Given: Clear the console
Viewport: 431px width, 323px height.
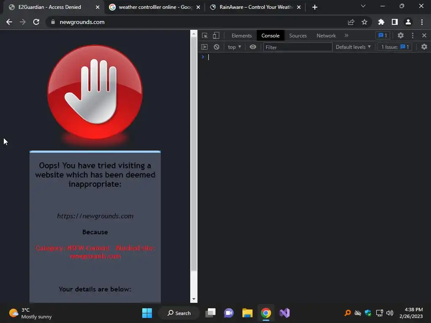Looking at the screenshot, I should (x=217, y=47).
